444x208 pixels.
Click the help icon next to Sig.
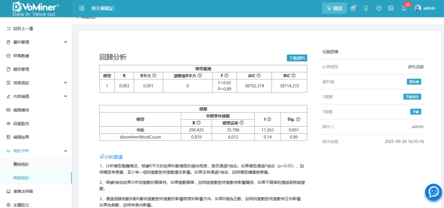[298, 119]
